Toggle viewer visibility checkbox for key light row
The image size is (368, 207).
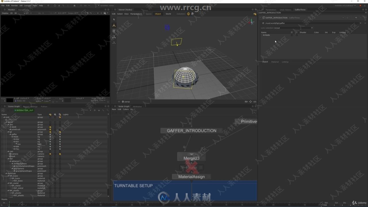(x=50, y=144)
